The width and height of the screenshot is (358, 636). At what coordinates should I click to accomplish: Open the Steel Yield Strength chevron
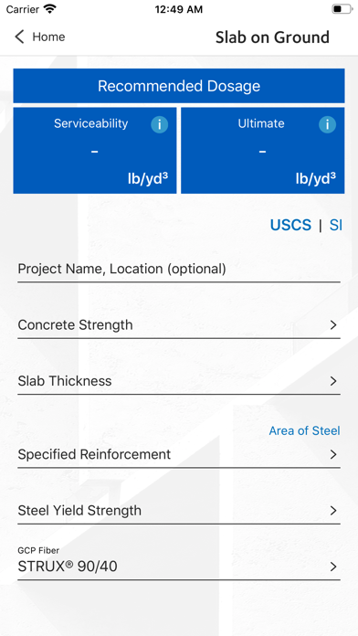333,510
